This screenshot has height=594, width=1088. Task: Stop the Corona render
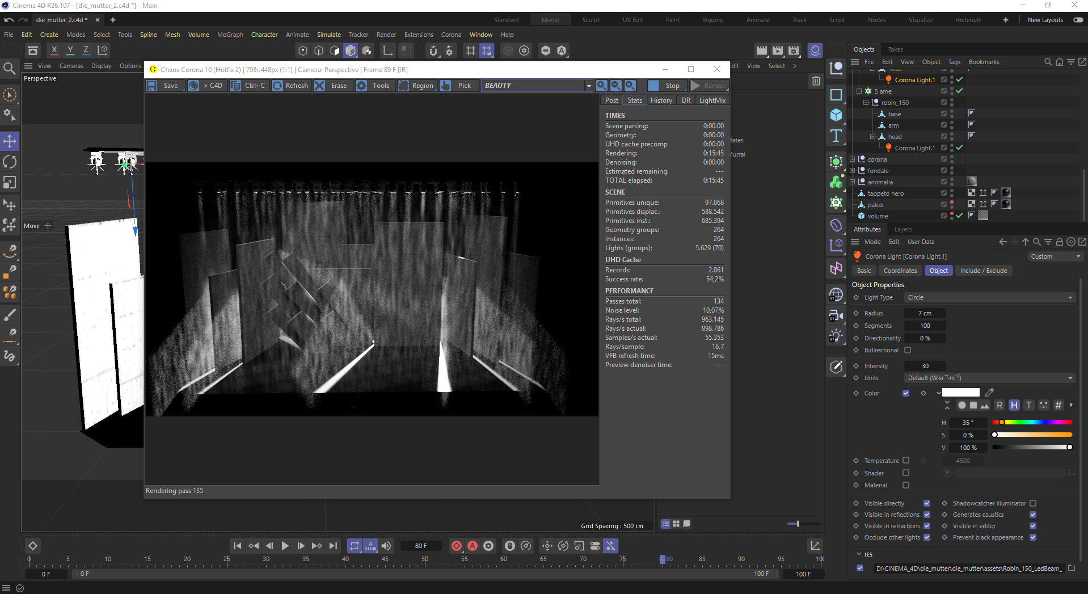click(666, 86)
